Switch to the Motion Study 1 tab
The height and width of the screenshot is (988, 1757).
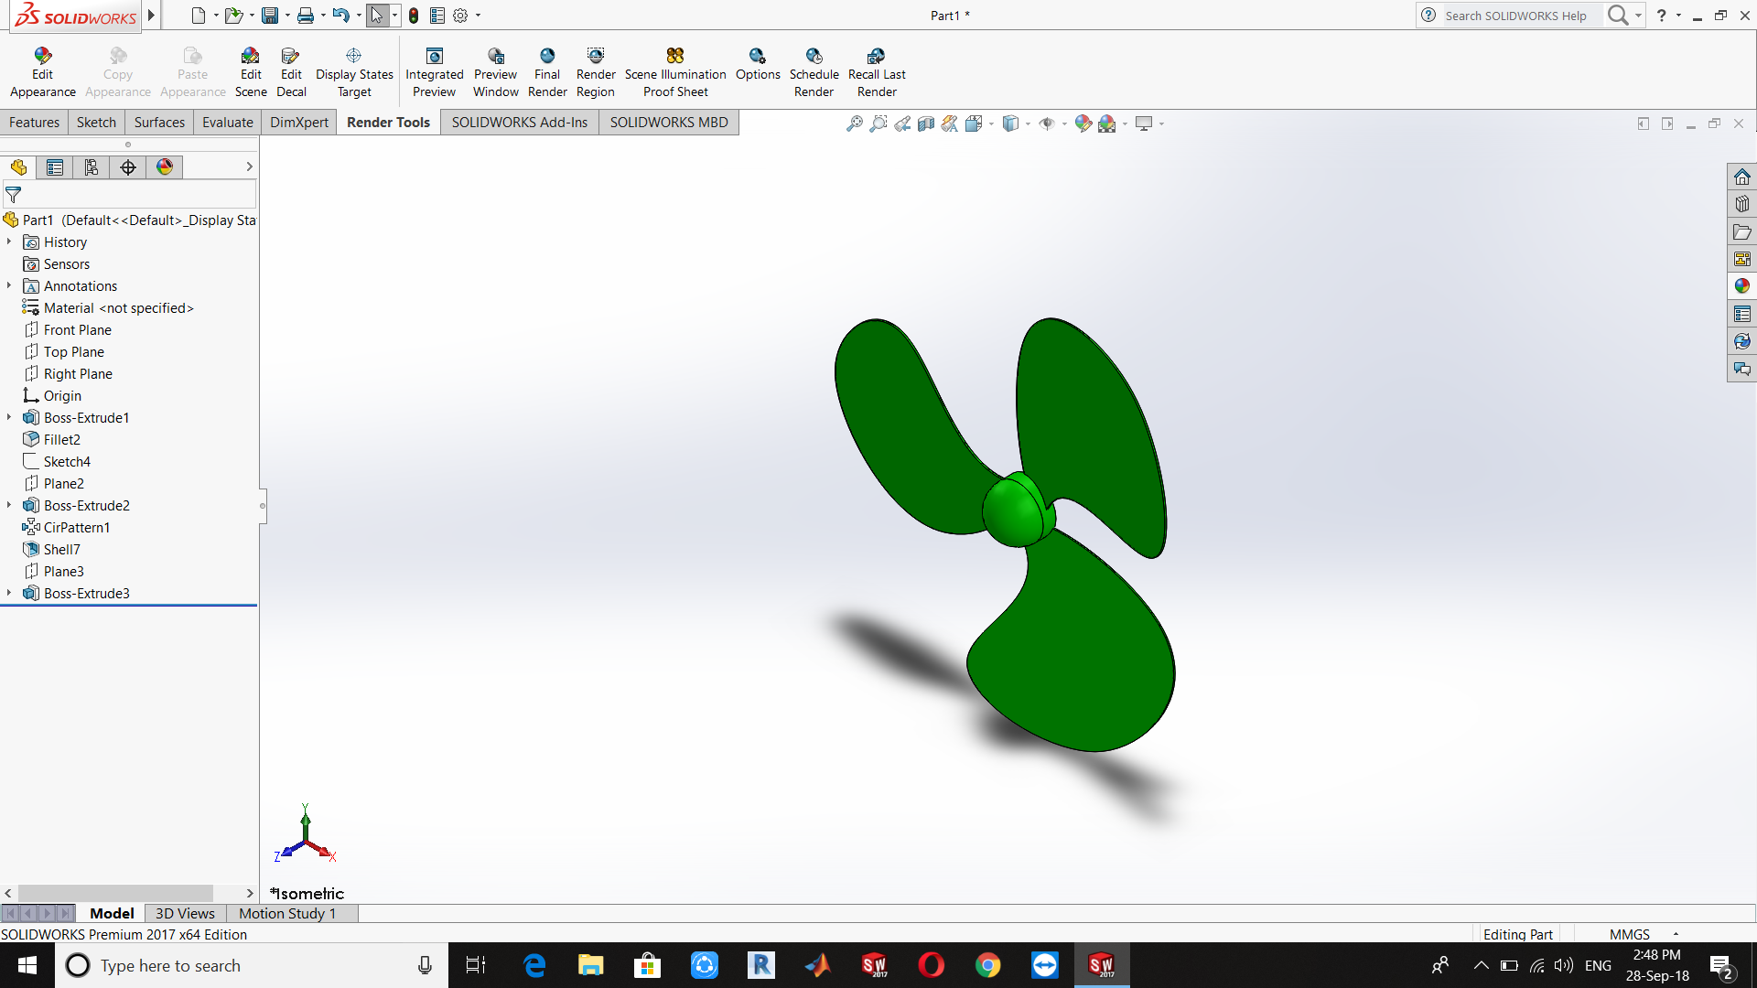287,913
